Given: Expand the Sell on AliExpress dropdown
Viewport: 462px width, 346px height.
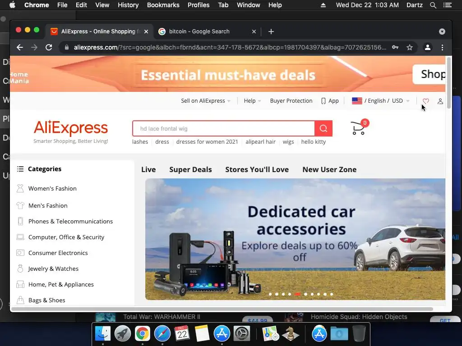Looking at the screenshot, I should [205, 101].
